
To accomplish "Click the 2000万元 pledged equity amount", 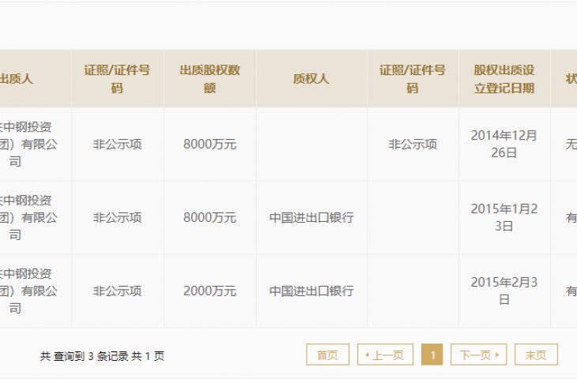I will 209,291.
